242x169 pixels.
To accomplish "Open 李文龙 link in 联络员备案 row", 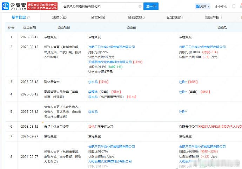I will point(93,82).
